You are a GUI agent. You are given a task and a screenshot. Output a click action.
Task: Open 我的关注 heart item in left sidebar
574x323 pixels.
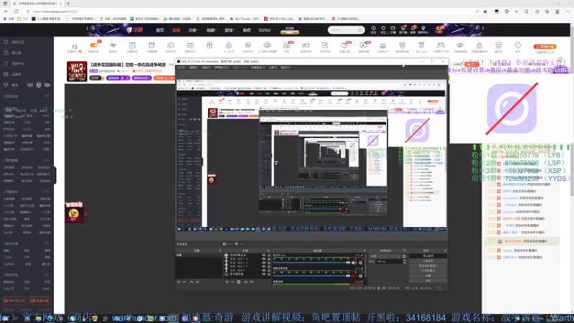click(14, 42)
